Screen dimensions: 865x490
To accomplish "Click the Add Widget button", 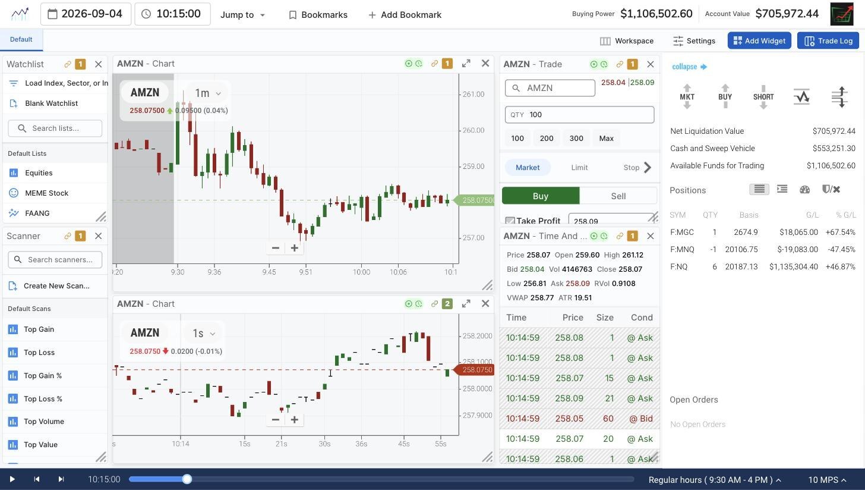I will pos(759,41).
